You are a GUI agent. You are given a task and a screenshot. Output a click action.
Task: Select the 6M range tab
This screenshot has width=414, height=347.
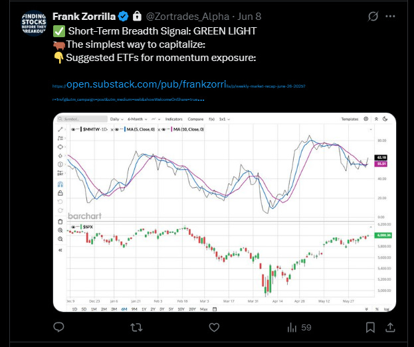(124, 309)
